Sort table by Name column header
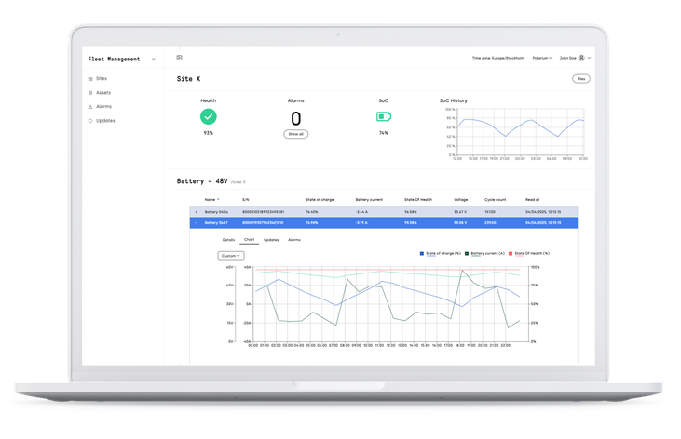The image size is (681, 439). pyautogui.click(x=211, y=199)
